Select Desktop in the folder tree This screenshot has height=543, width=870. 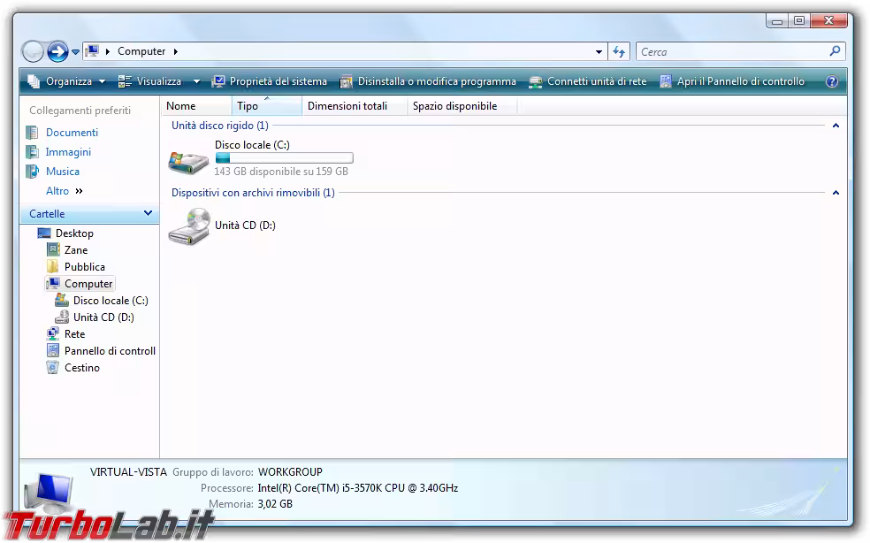click(x=74, y=233)
